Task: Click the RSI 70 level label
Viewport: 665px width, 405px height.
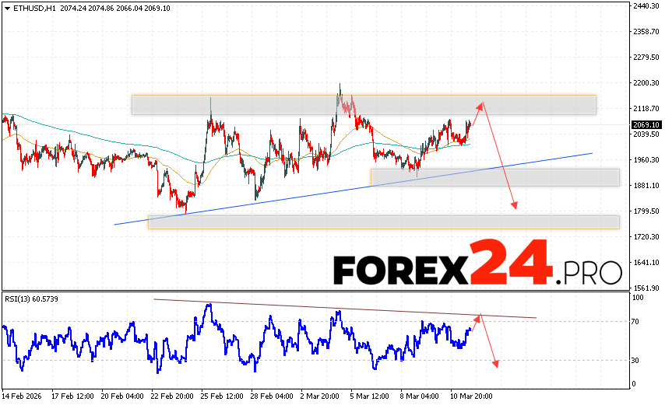Action: click(635, 321)
